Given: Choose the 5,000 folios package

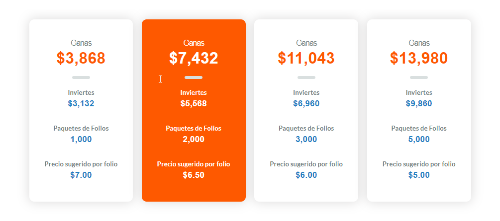Looking at the screenshot, I should click(x=419, y=139).
